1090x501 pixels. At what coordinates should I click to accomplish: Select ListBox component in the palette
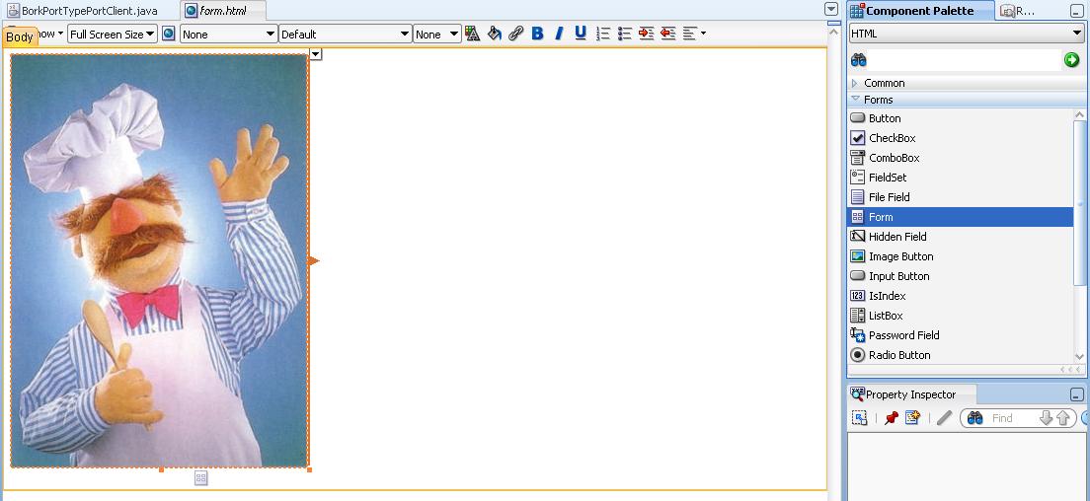(960, 315)
